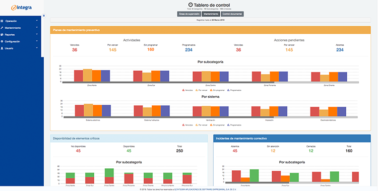Click the integra logo
The image size is (378, 191).
22,8
